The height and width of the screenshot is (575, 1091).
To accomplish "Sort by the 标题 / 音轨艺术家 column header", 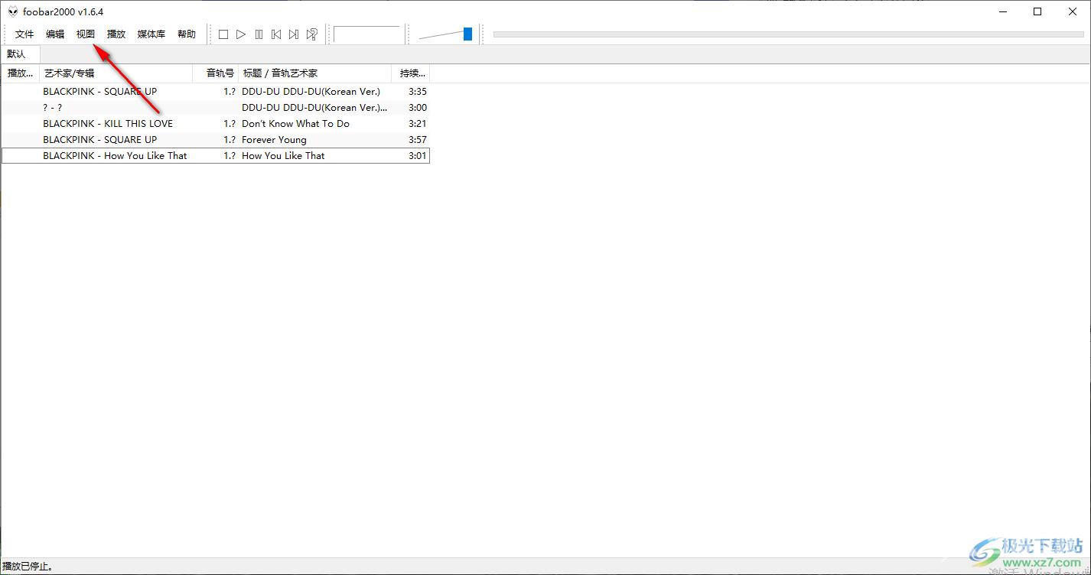I will point(315,73).
